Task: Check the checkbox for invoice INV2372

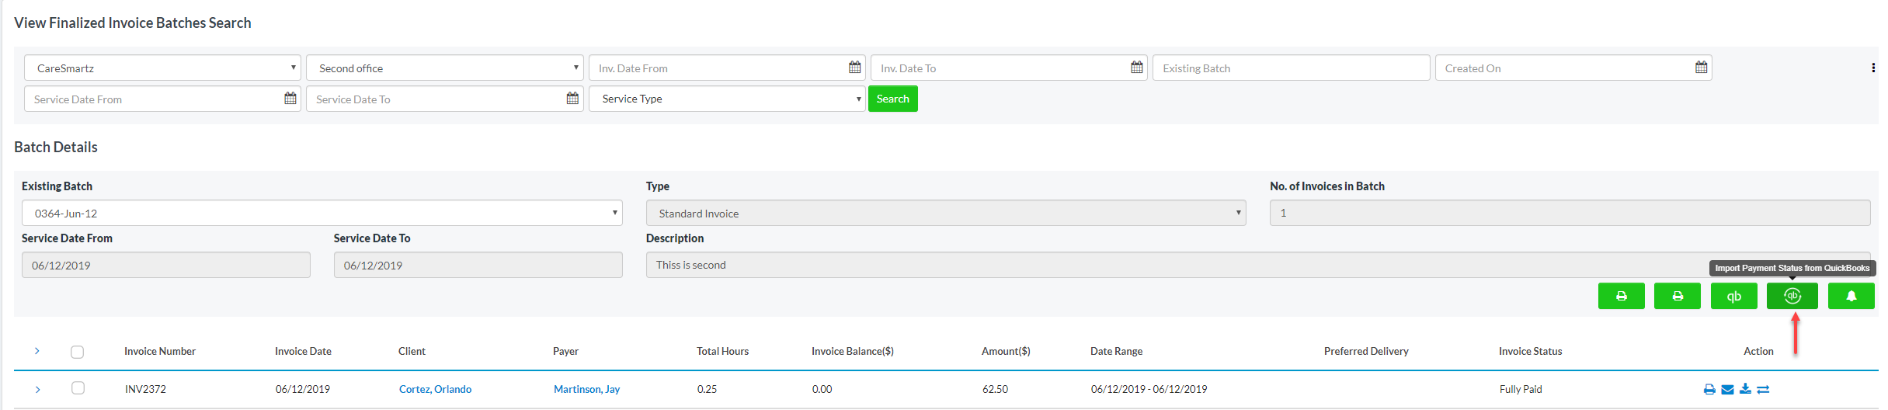Action: click(78, 388)
